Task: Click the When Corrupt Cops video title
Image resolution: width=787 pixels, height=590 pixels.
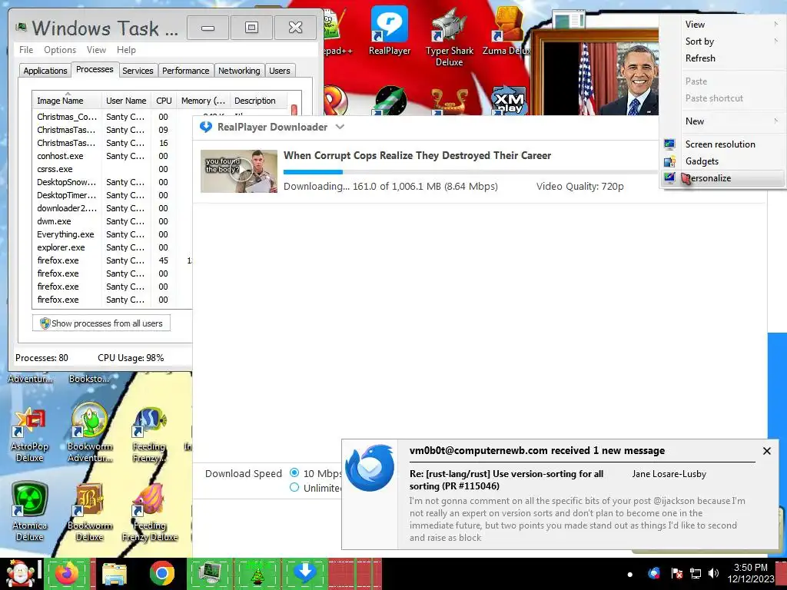Action: tap(417, 155)
